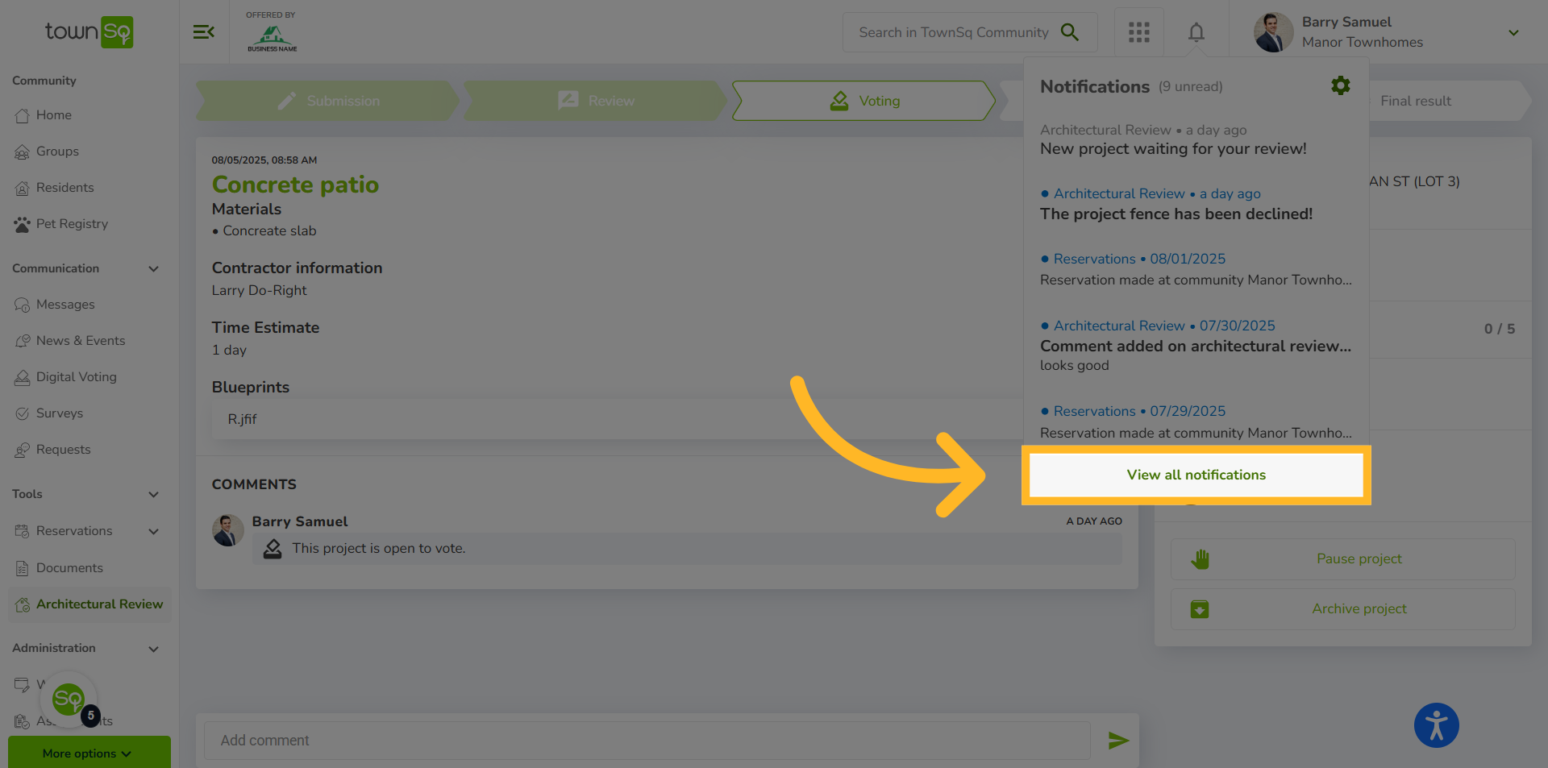The image size is (1548, 768).
Task: Expand the Reservations submenu chevron
Action: 153,532
